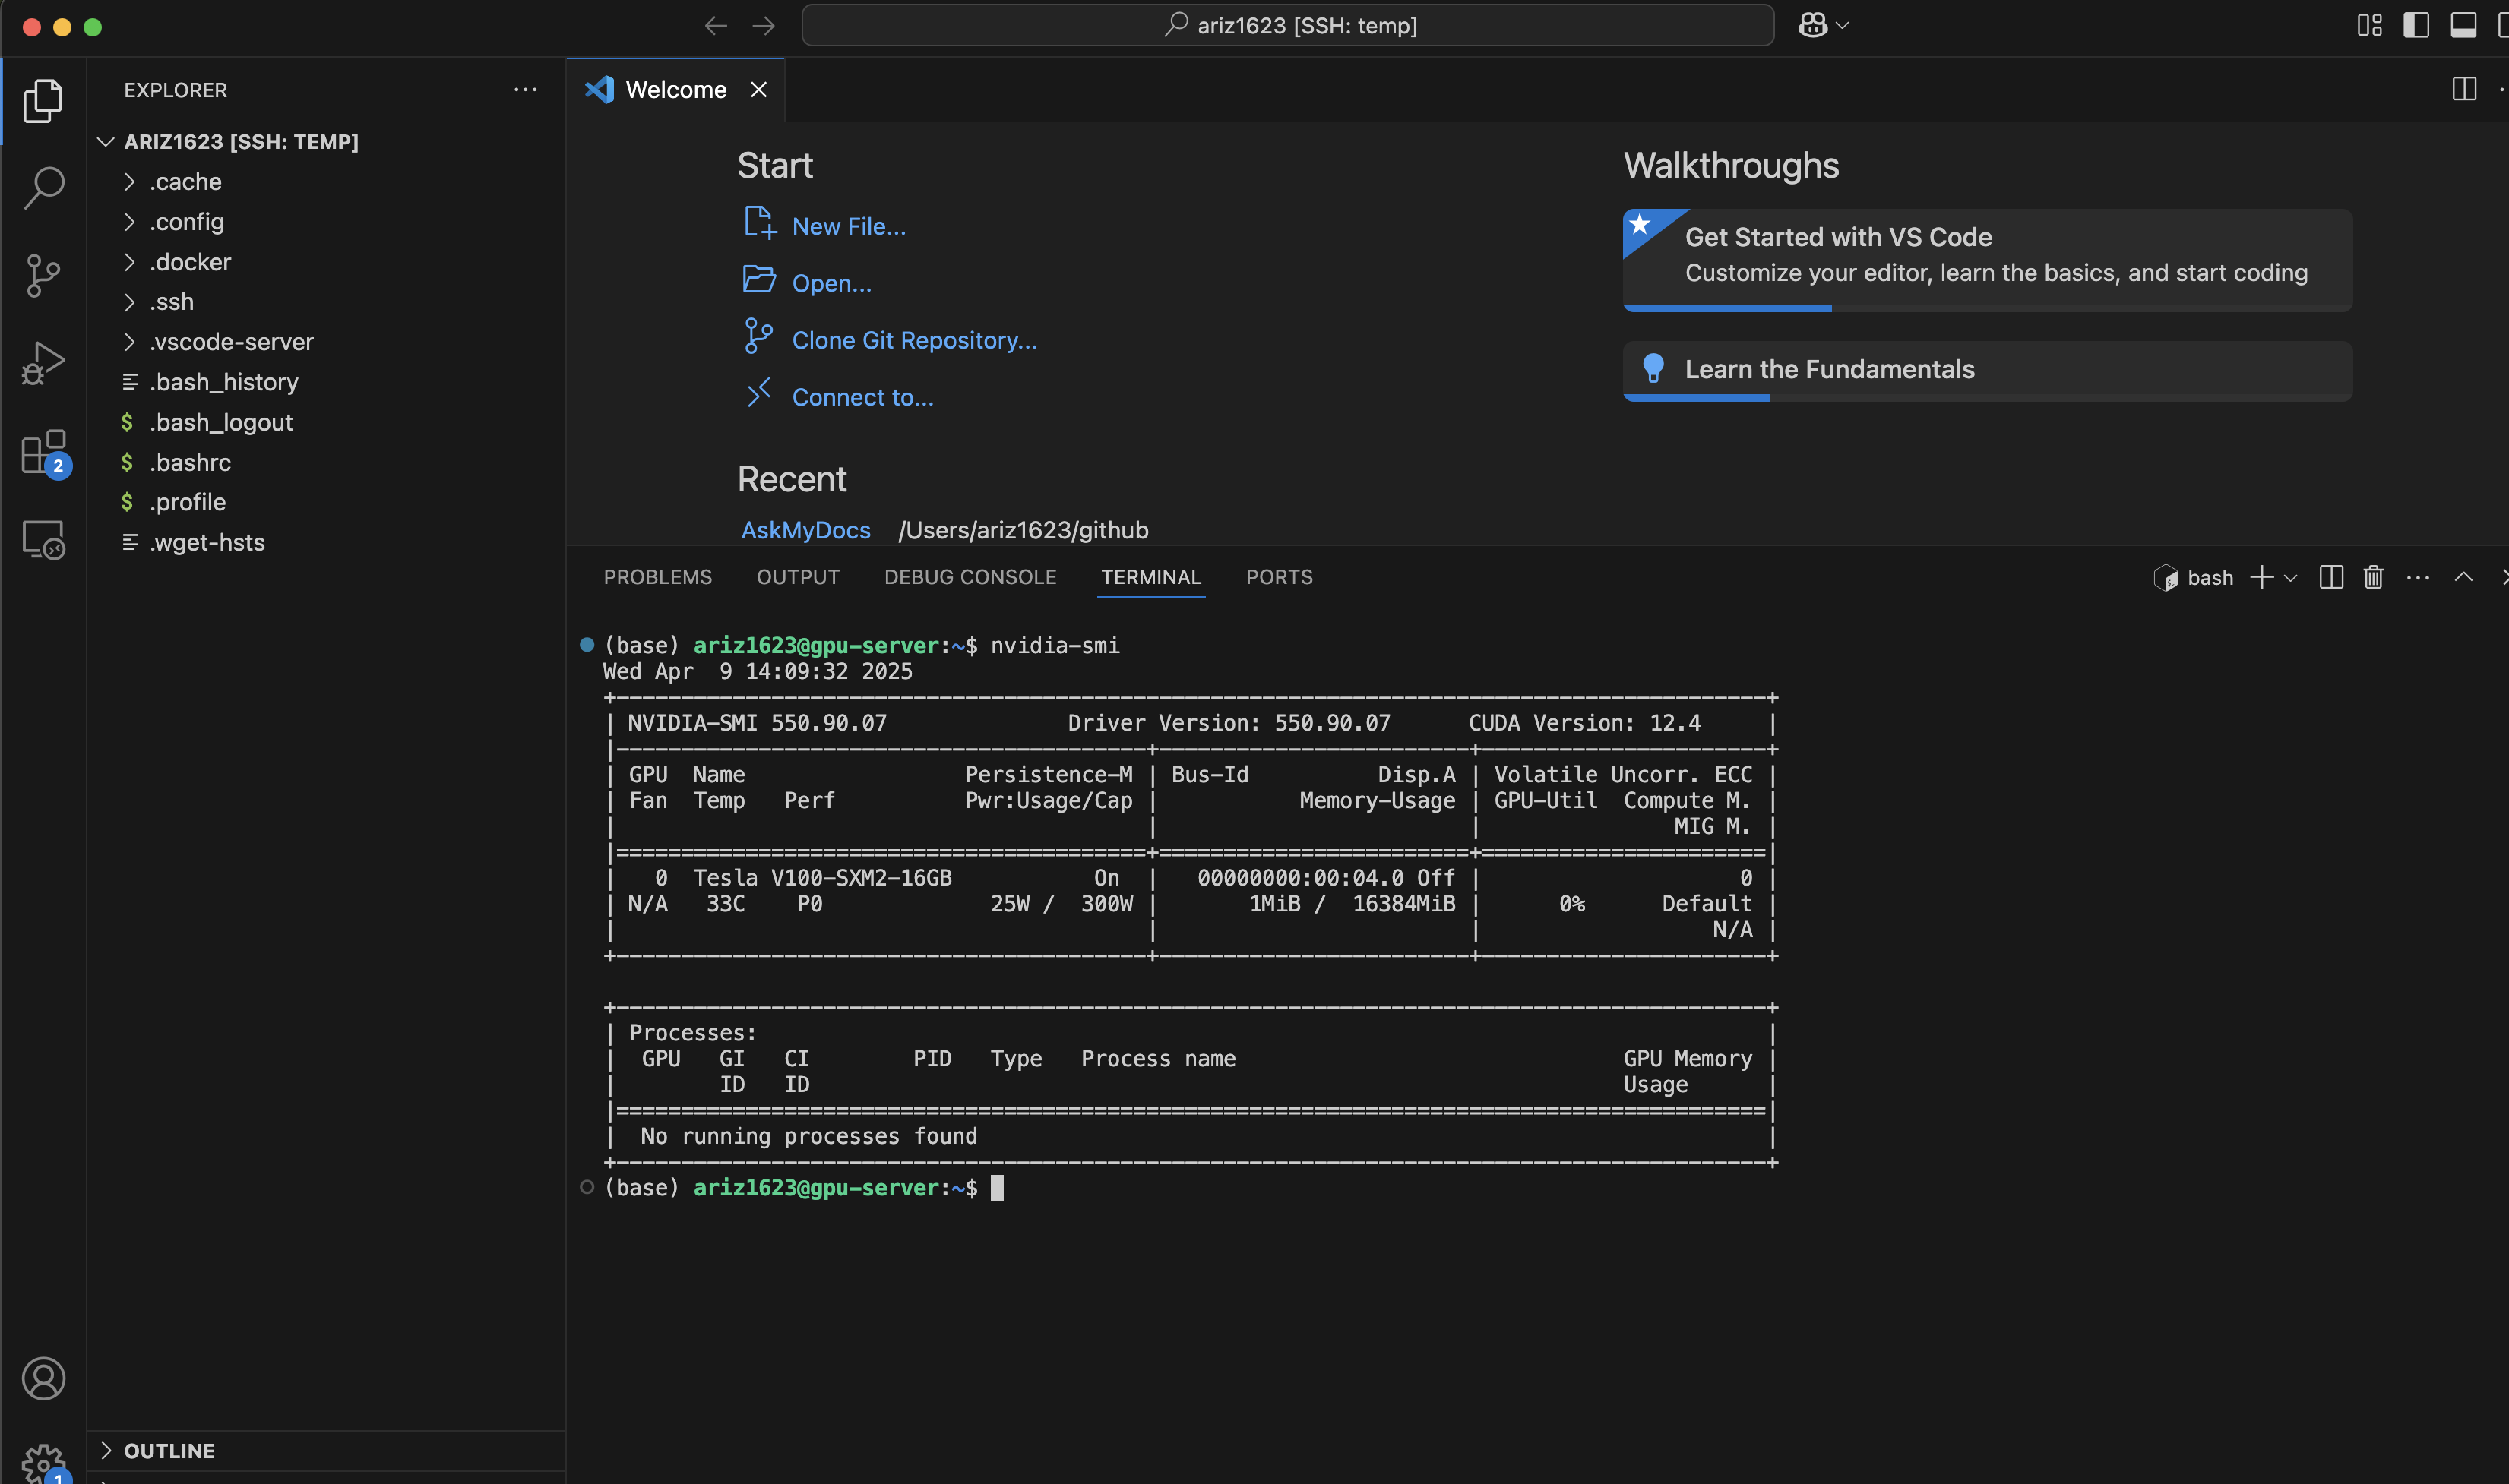Switch to the Ports tab
This screenshot has width=2509, height=1484.
(x=1279, y=577)
